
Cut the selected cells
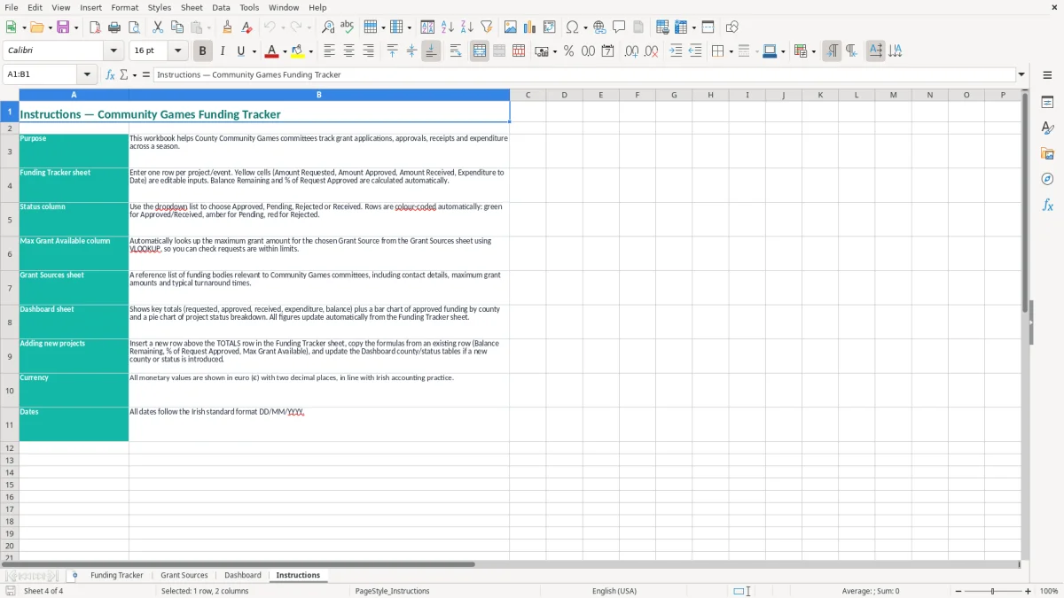[x=158, y=27]
